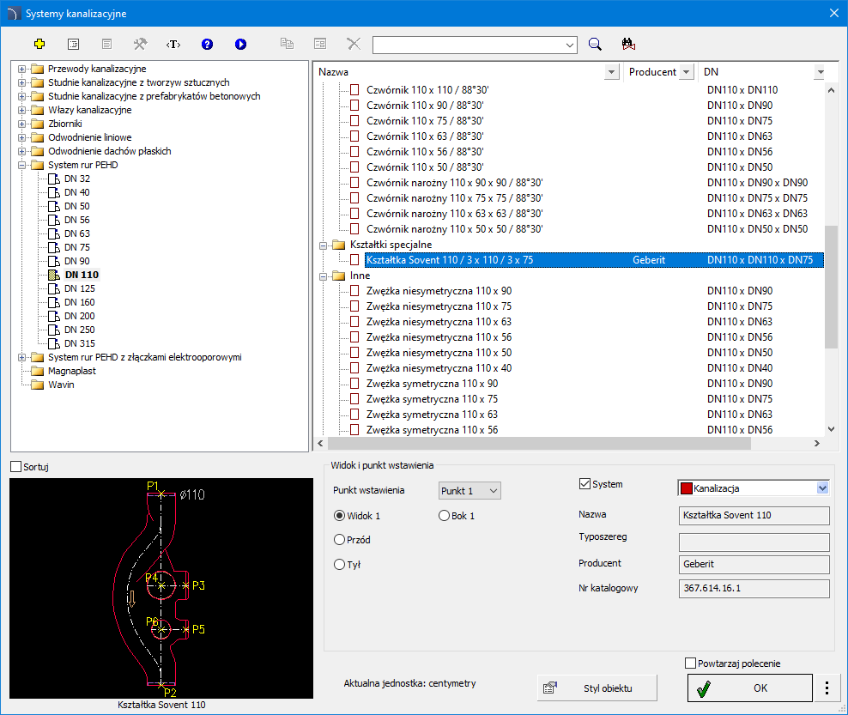Image resolution: width=848 pixels, height=715 pixels.
Task: Select DN 125 in the tree
Action: point(82,288)
